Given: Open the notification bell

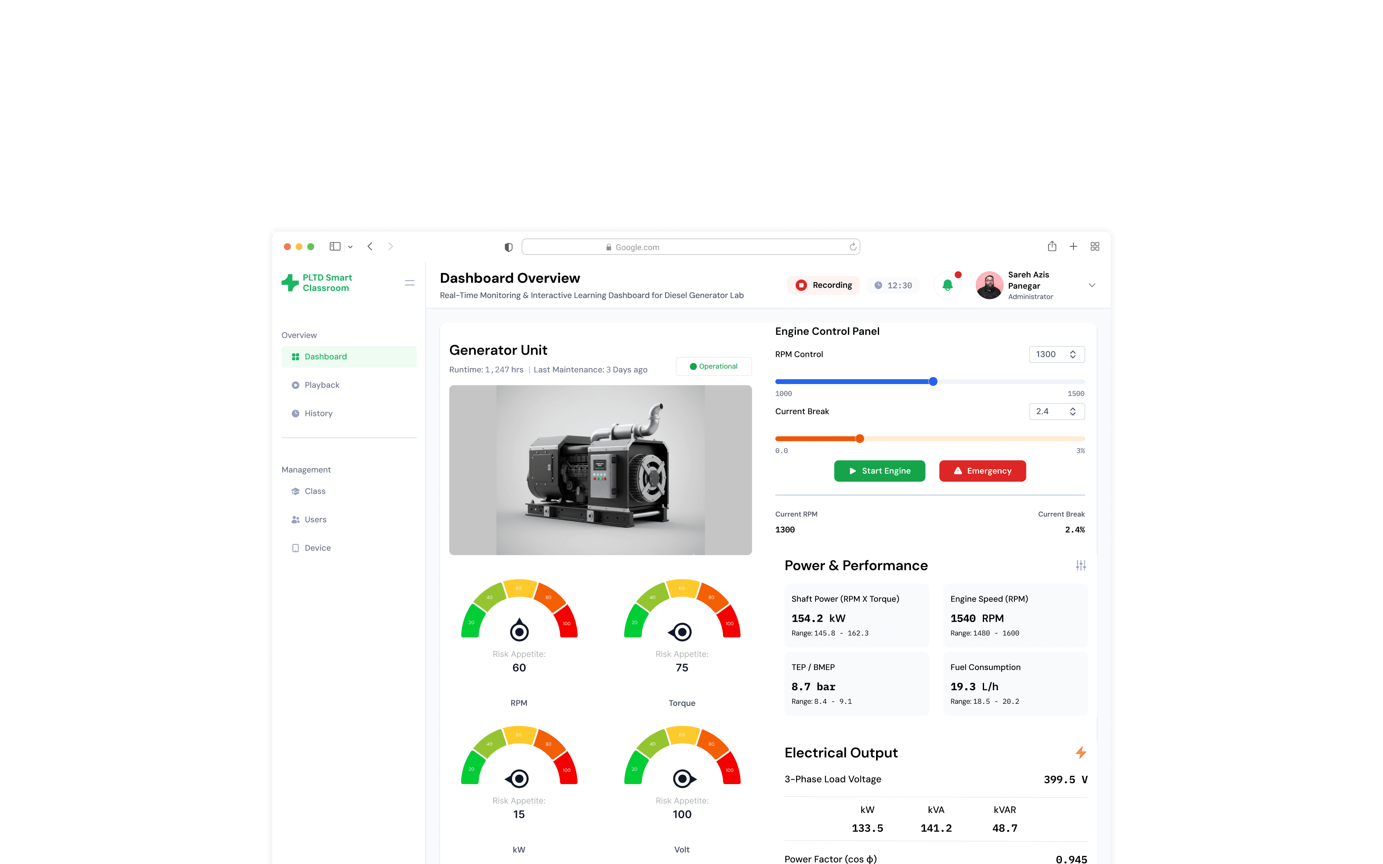Looking at the screenshot, I should 947,285.
